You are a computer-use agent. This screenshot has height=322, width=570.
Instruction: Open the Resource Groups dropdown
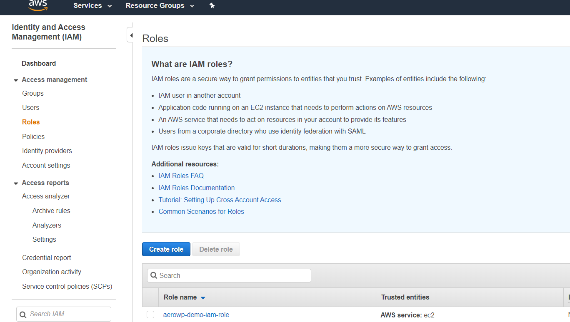click(x=160, y=6)
